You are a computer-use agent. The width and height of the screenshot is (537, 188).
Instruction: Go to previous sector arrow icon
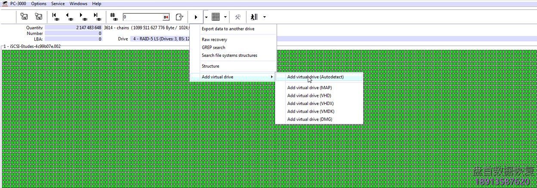69,17
